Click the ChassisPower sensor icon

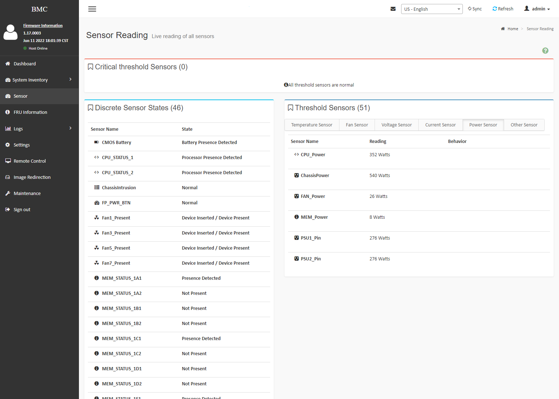[x=296, y=175]
